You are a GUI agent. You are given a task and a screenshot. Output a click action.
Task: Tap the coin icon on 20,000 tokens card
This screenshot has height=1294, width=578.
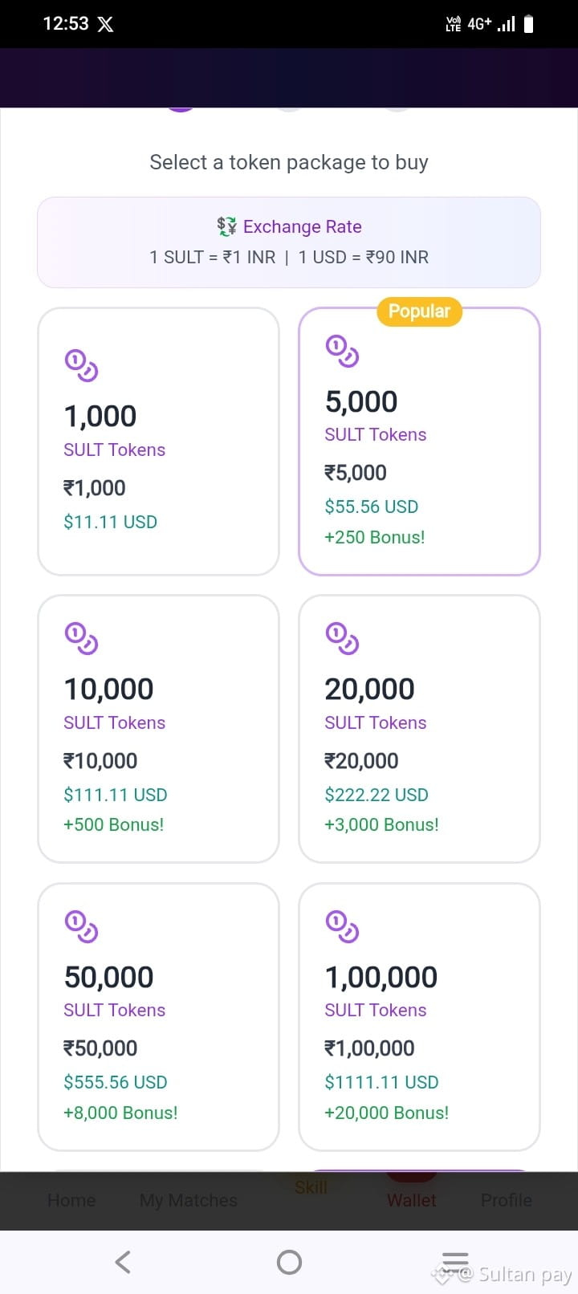(x=342, y=638)
